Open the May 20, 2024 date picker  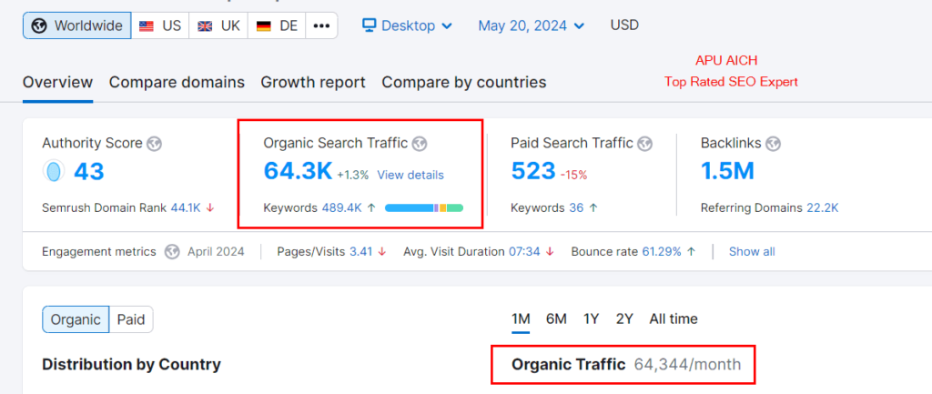click(x=532, y=25)
